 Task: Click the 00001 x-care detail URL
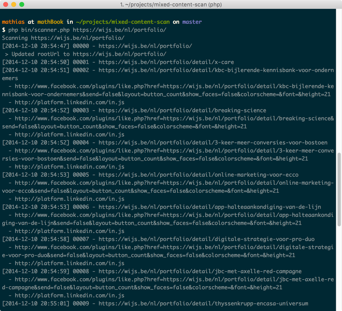(x=166, y=62)
